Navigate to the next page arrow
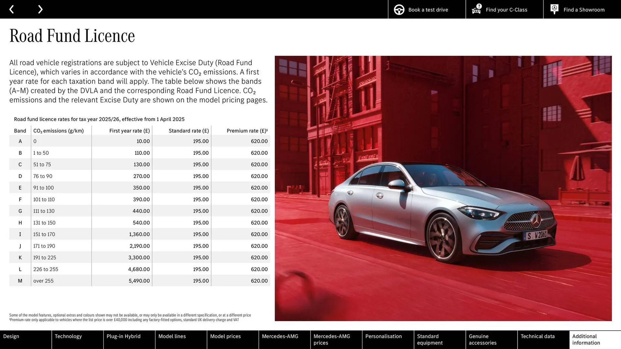 click(x=40, y=9)
